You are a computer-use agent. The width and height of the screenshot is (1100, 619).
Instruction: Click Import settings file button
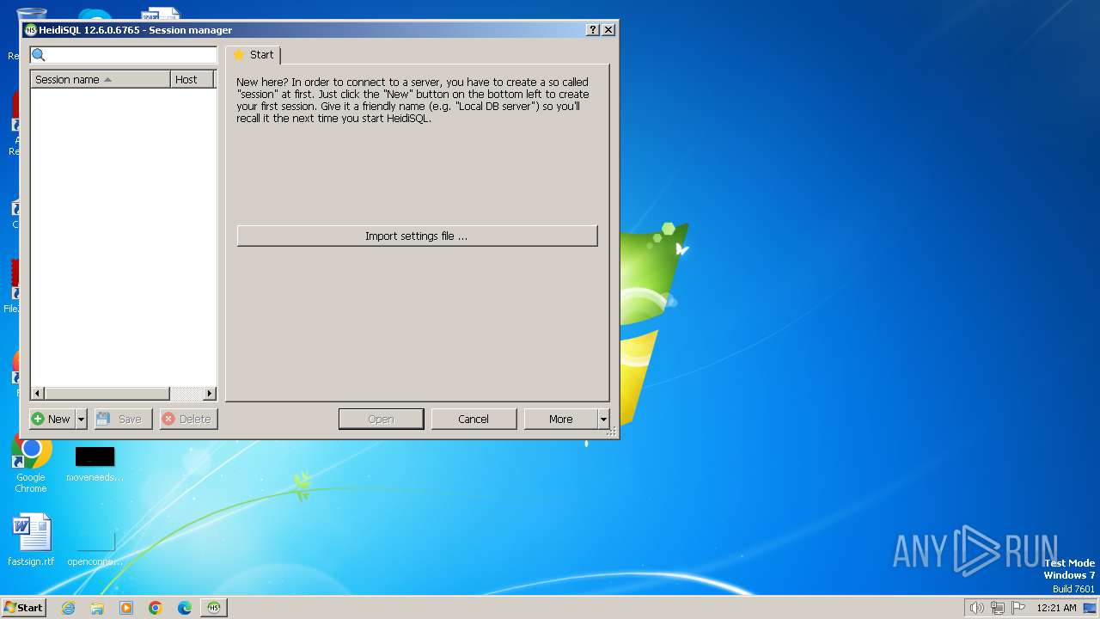pyautogui.click(x=417, y=236)
